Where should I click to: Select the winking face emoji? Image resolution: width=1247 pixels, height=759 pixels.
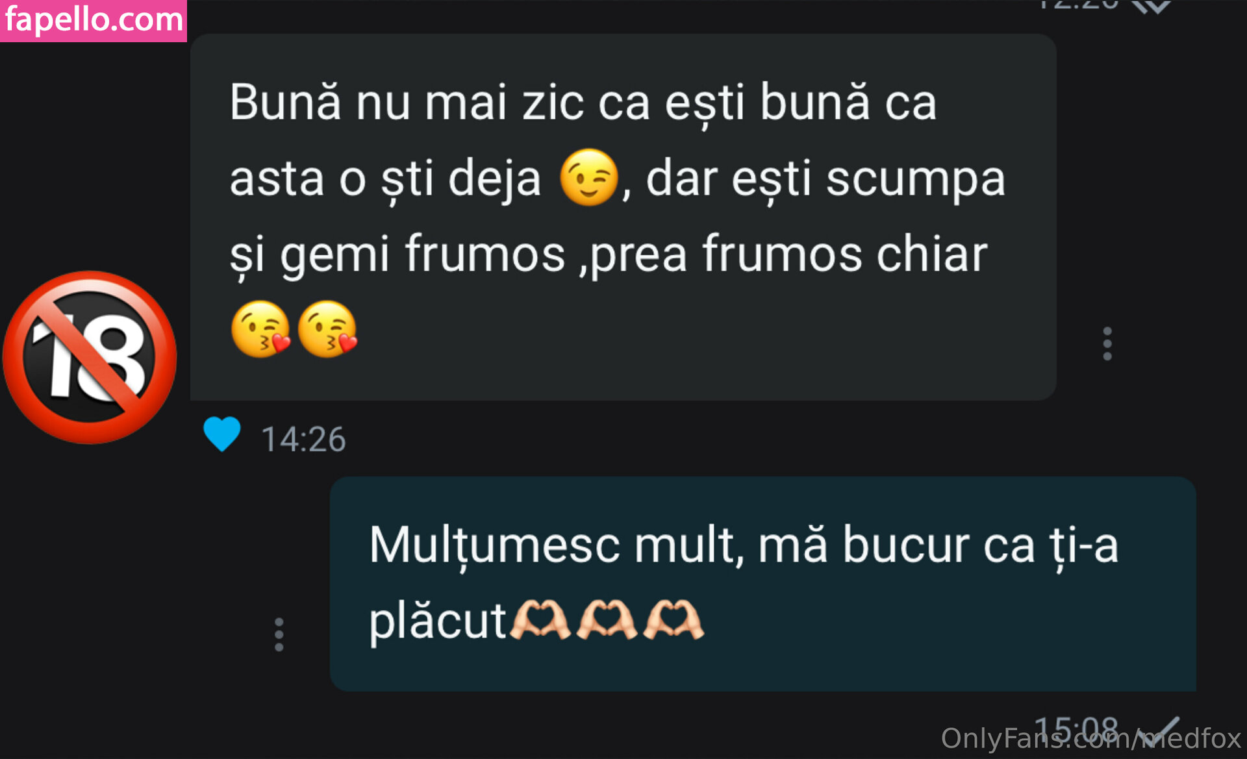click(589, 177)
